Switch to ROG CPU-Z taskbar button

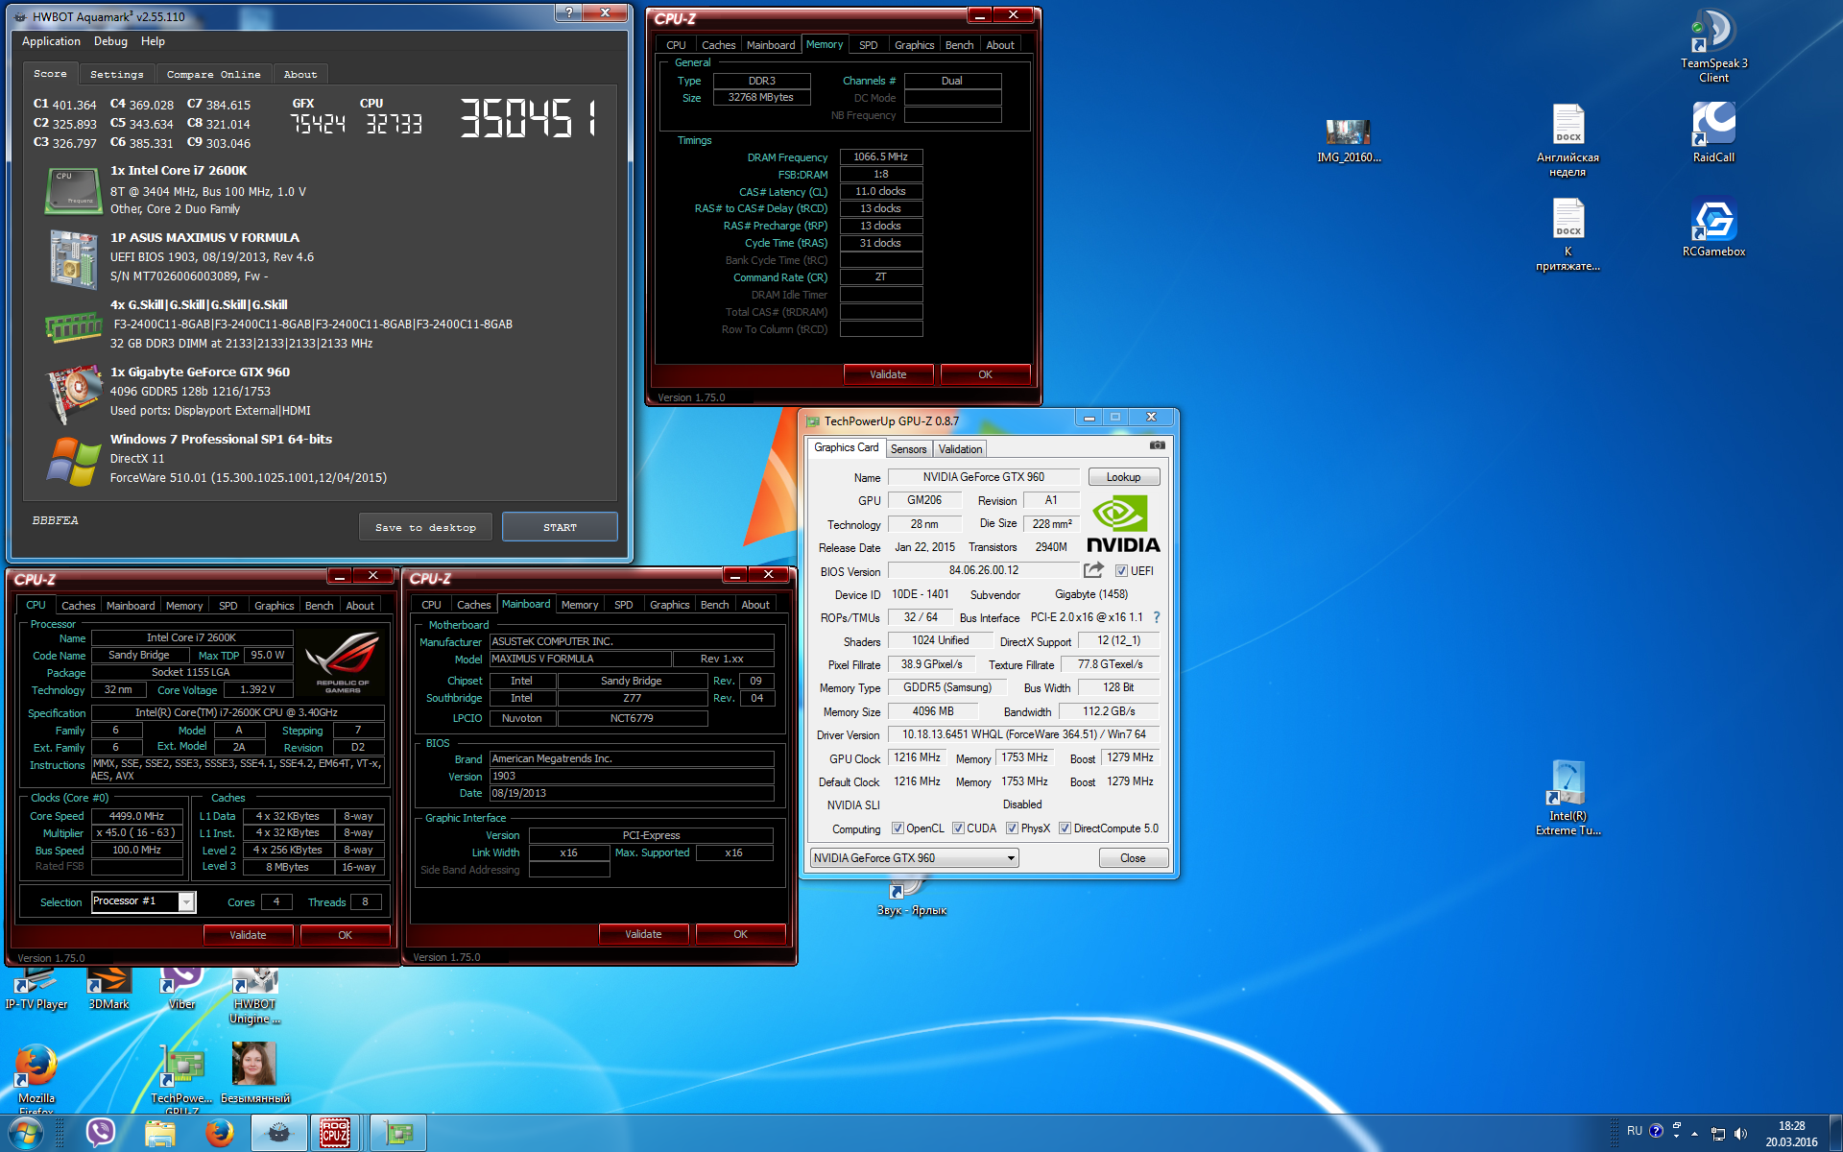tap(335, 1133)
